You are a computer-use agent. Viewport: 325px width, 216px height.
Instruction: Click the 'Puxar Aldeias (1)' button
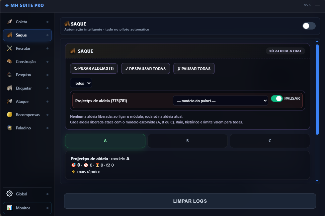coord(94,69)
